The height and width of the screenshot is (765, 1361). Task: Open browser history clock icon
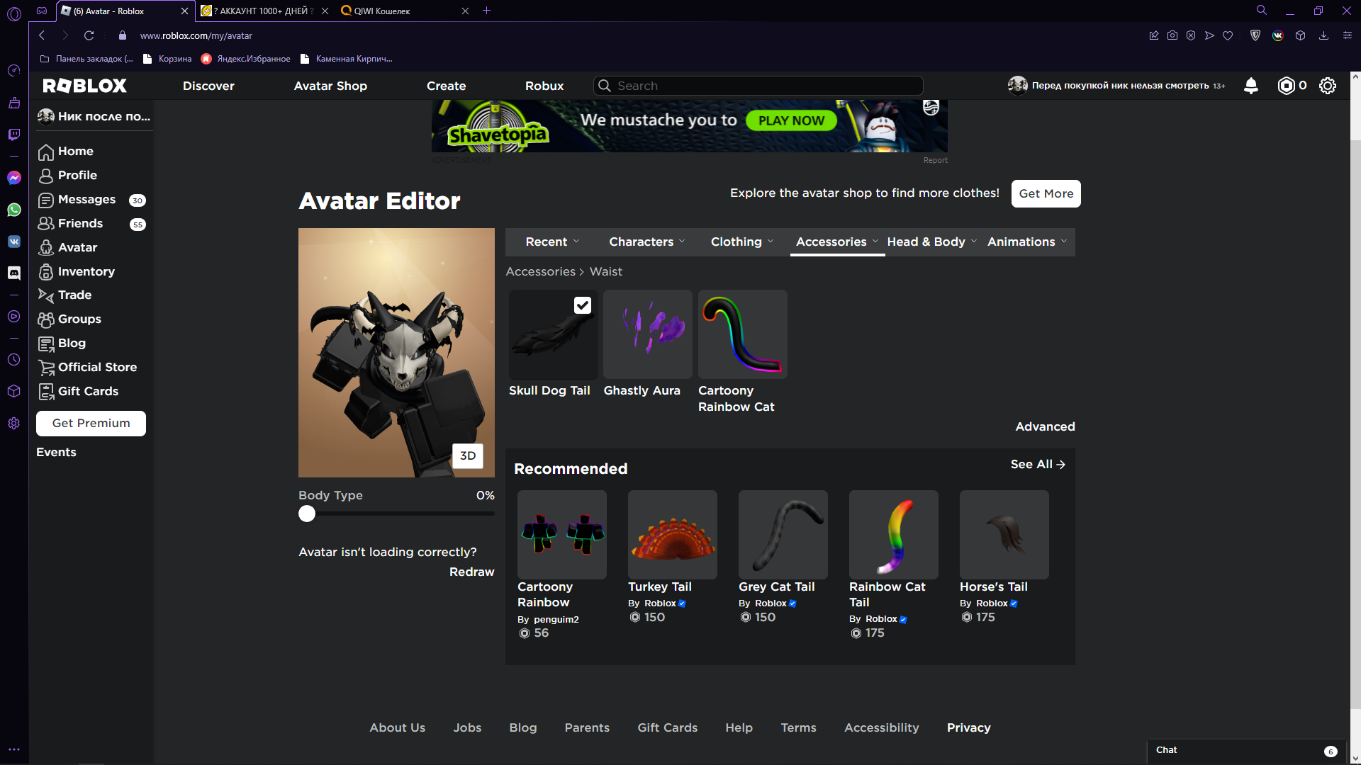coord(14,360)
